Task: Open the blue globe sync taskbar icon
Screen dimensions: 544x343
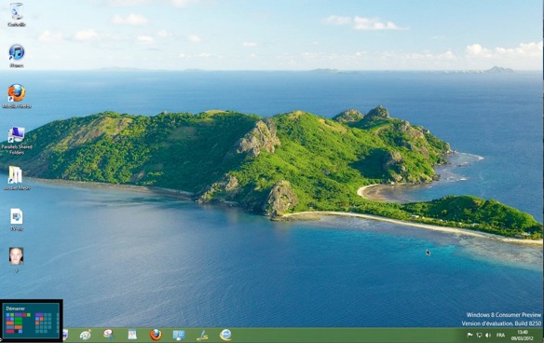Action: pos(225,335)
